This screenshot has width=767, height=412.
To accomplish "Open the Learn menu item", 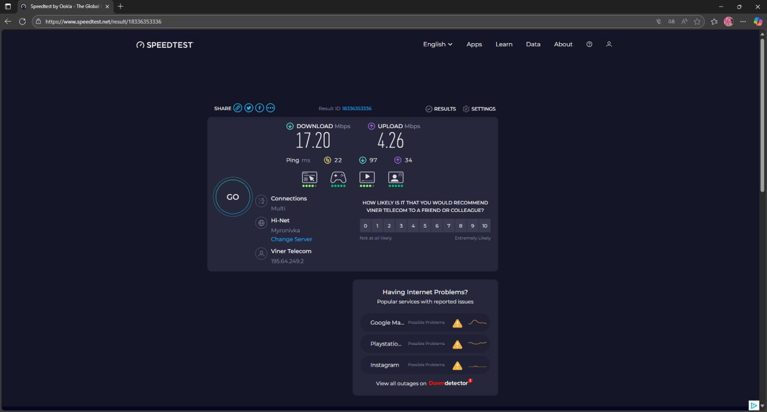I will coord(503,44).
